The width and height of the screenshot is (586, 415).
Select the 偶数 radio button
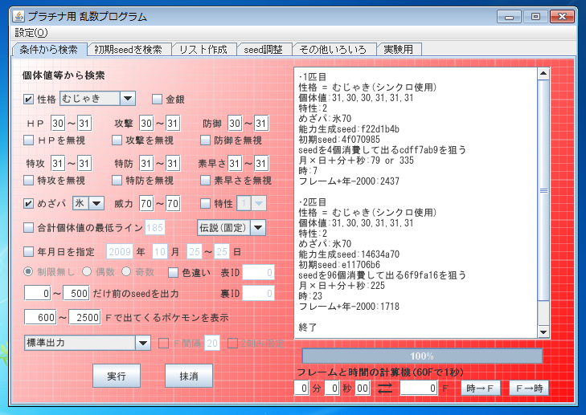pyautogui.click(x=87, y=271)
